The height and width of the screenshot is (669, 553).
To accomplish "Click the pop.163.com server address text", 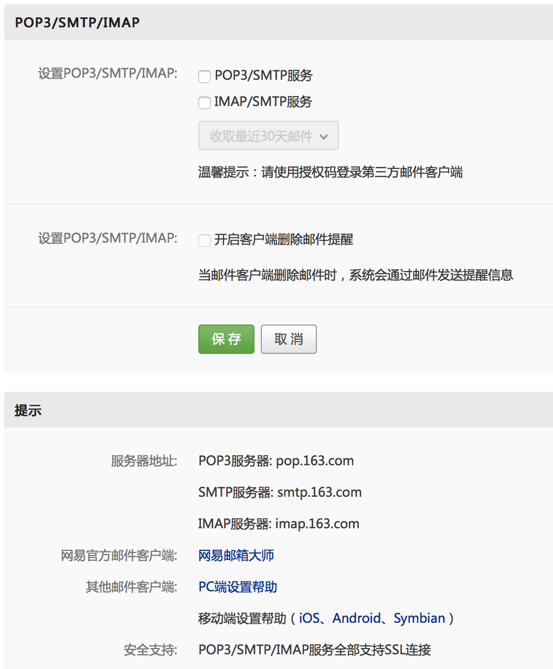I will [x=315, y=461].
